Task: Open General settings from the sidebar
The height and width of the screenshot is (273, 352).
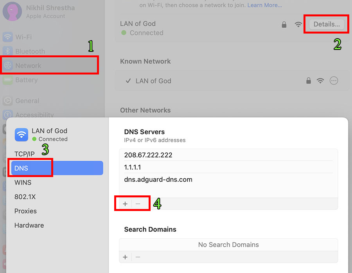Action: click(x=27, y=101)
